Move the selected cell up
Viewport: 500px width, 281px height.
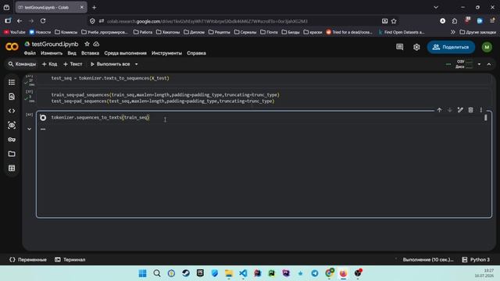439,110
